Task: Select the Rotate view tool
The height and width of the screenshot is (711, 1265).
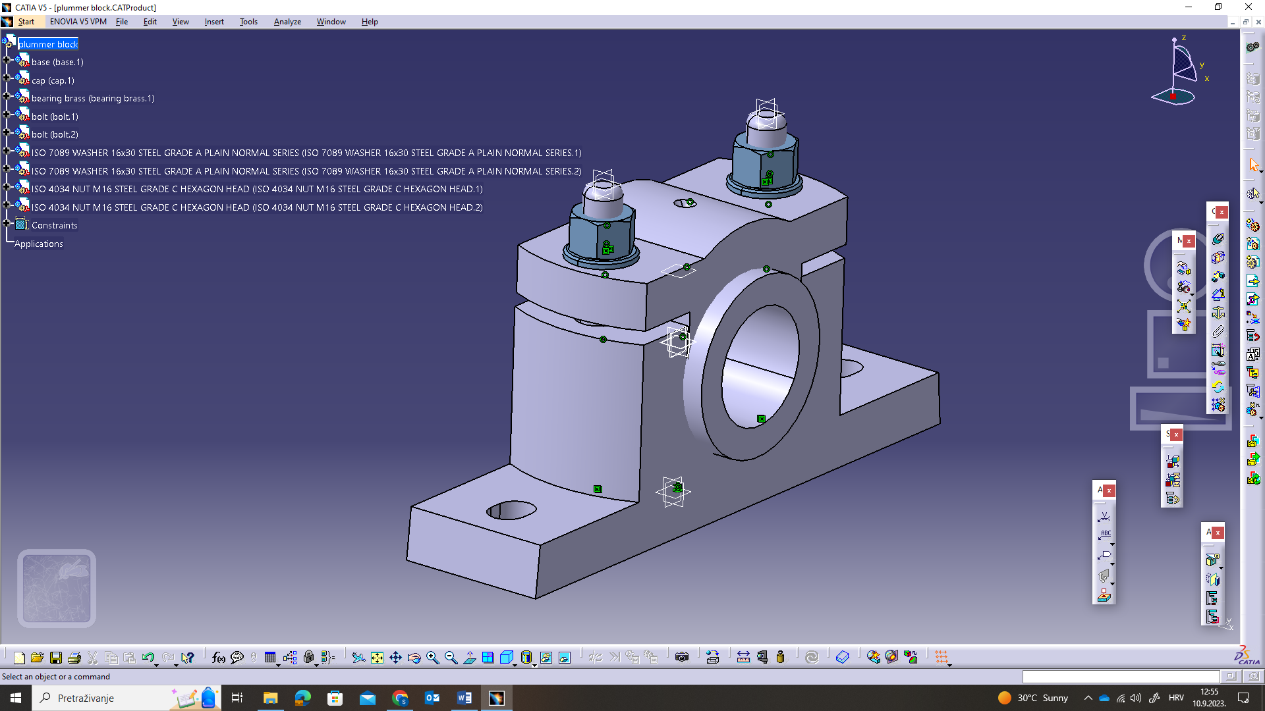Action: coord(414,657)
